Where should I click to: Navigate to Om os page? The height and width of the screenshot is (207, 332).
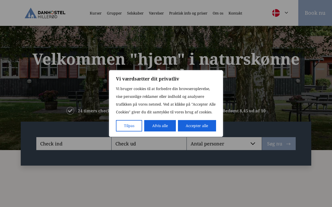[218, 13]
